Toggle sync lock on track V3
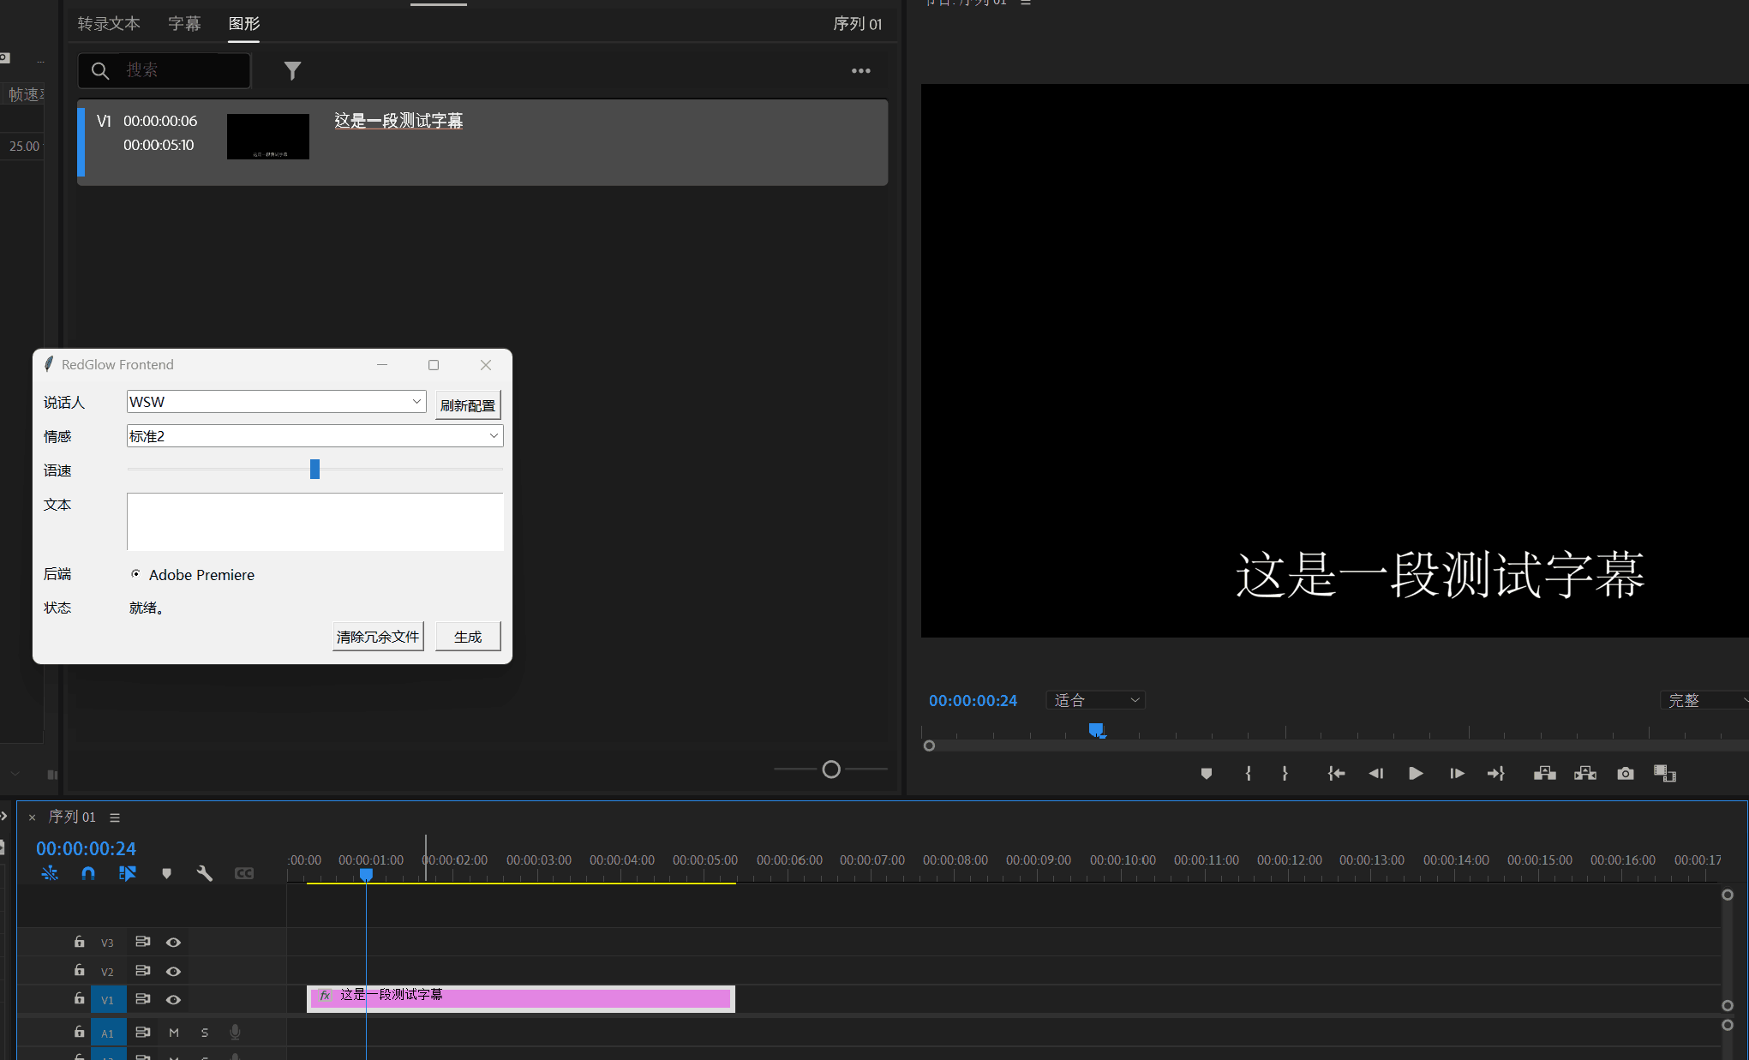Screen dimensions: 1749x1060 (x=143, y=942)
